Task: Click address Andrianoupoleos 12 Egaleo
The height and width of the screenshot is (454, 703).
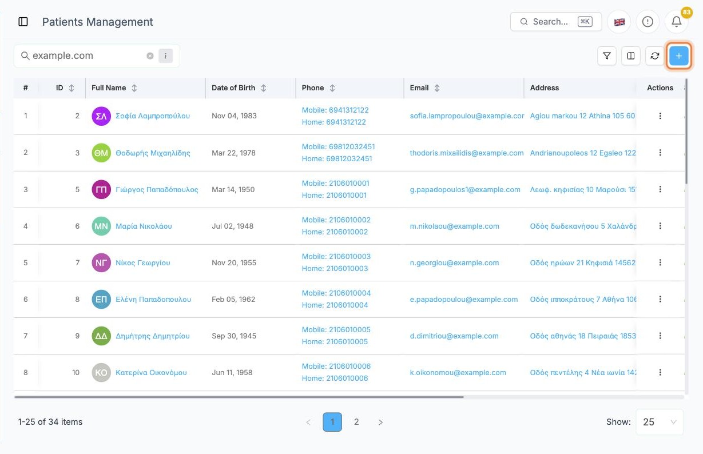Action: [583, 153]
